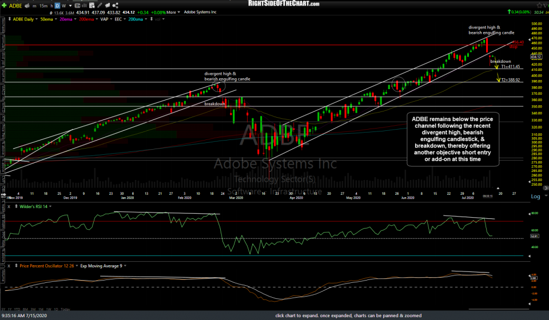Click the PPO scale collapse arrow at bottom right
This screenshot has height=320, width=549.
(x=529, y=304)
